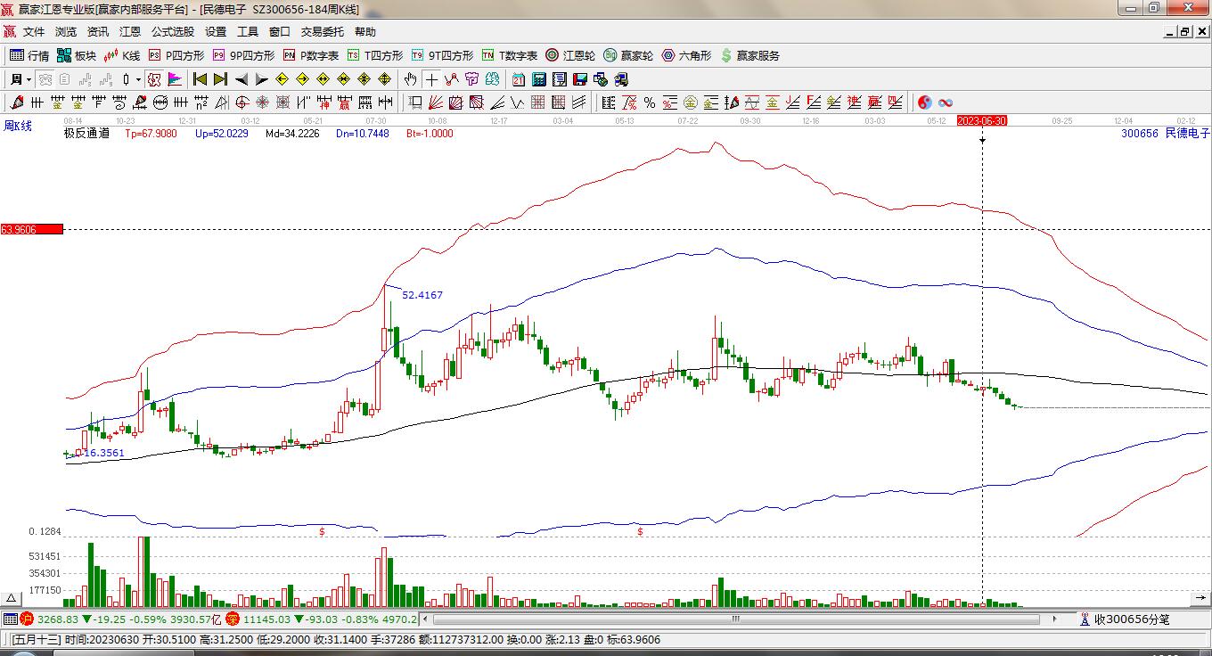Viewport: 1212px width, 656px height.
Task: Open the T数字表 time table
Action: tap(510, 55)
